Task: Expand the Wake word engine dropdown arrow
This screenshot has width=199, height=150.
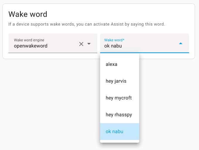Action: tap(89, 44)
